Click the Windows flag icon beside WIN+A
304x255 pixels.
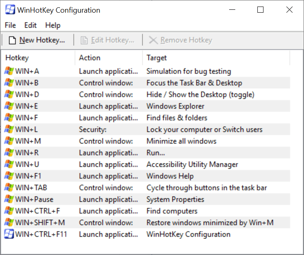click(x=9, y=71)
